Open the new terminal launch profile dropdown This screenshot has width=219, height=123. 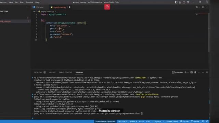188,72
